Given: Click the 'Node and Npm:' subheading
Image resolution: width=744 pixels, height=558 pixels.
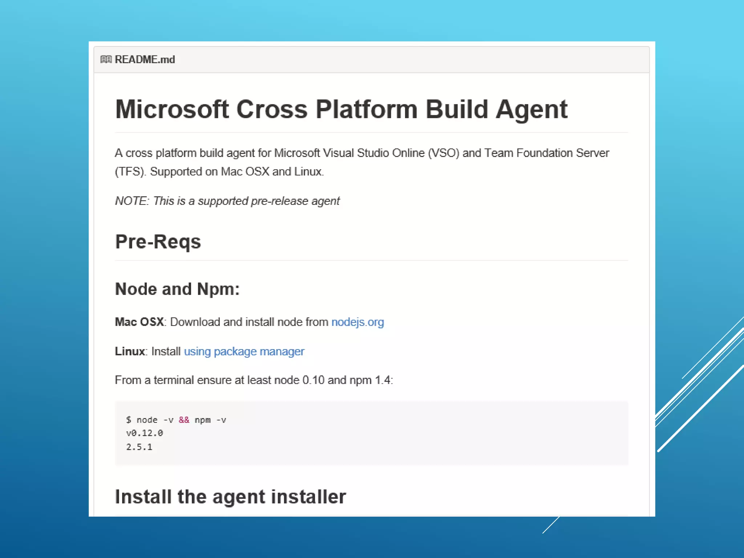Looking at the screenshot, I should [177, 289].
